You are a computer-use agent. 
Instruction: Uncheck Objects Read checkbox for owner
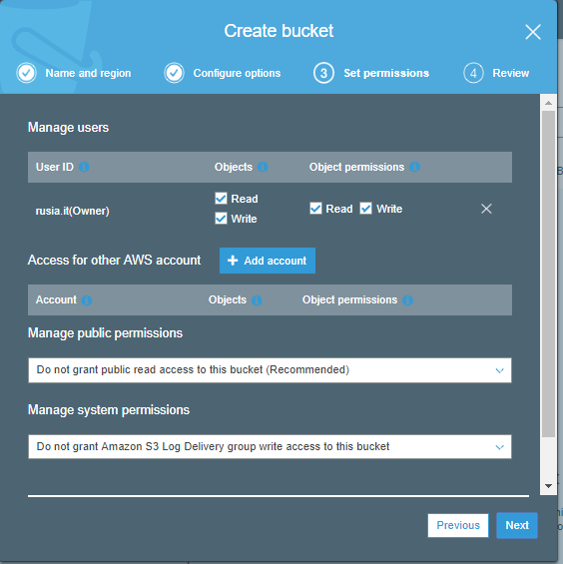coord(221,199)
